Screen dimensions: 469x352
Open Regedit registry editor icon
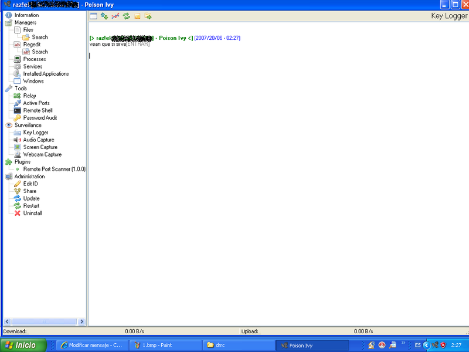tap(18, 45)
